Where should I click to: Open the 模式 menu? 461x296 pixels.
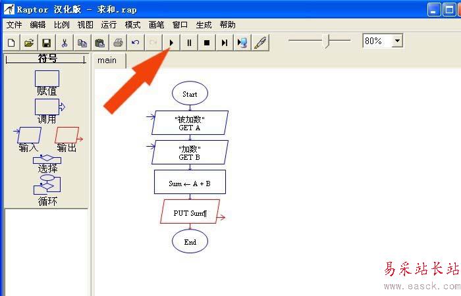coord(132,25)
